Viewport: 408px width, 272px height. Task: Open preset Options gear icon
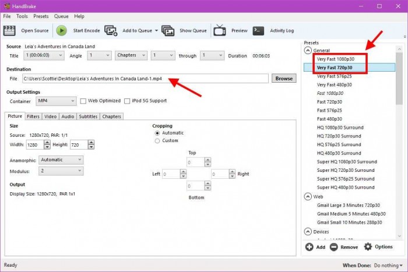coord(368,247)
